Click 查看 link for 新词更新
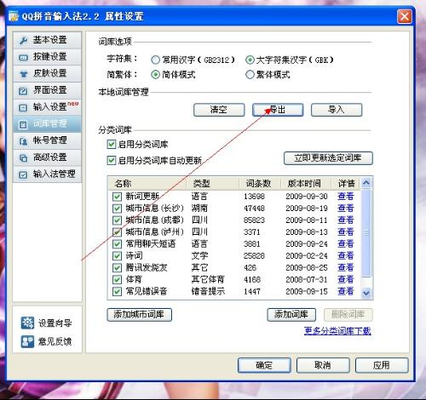The width and height of the screenshot is (426, 400). coord(346,197)
